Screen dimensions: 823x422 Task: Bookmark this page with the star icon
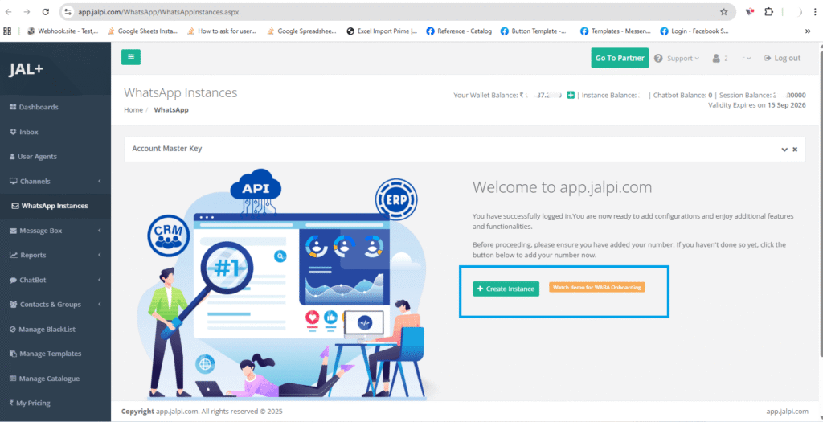click(x=723, y=12)
